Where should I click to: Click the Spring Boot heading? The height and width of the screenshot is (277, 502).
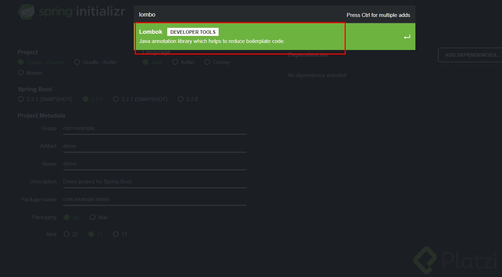click(x=35, y=89)
